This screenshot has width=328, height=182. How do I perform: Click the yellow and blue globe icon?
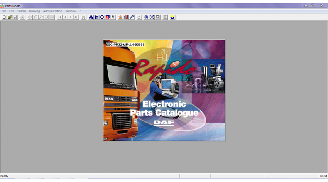point(172,17)
